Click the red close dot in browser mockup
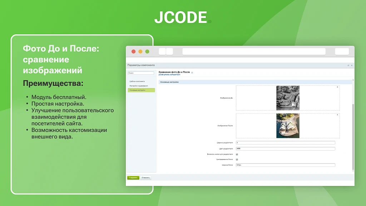This screenshot has height=206, width=366. point(134,51)
